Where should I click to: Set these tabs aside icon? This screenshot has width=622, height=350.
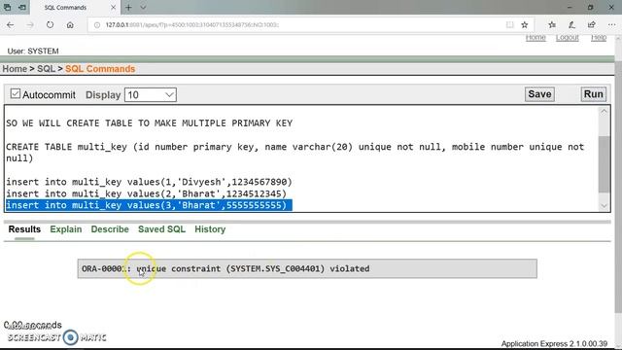tap(22, 7)
